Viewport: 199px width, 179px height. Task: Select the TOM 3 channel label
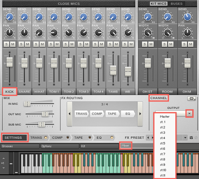pyautogui.click(x=83, y=92)
